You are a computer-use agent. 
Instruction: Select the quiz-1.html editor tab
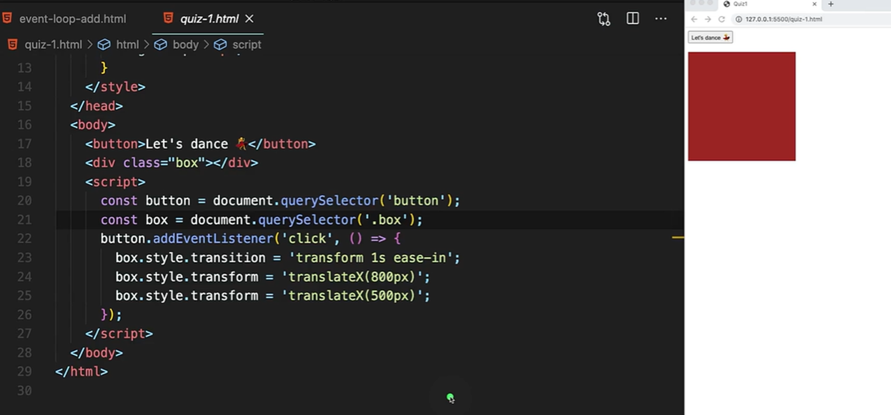[209, 19]
